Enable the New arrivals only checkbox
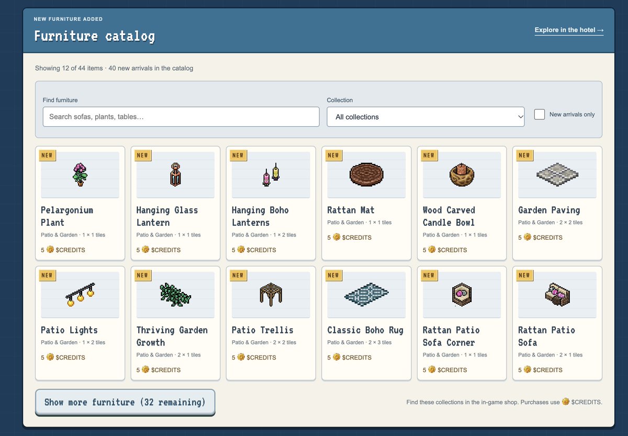Viewport: 628px width, 436px height. tap(540, 114)
